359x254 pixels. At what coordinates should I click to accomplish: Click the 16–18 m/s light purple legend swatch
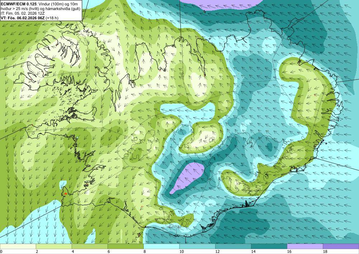(305, 246)
